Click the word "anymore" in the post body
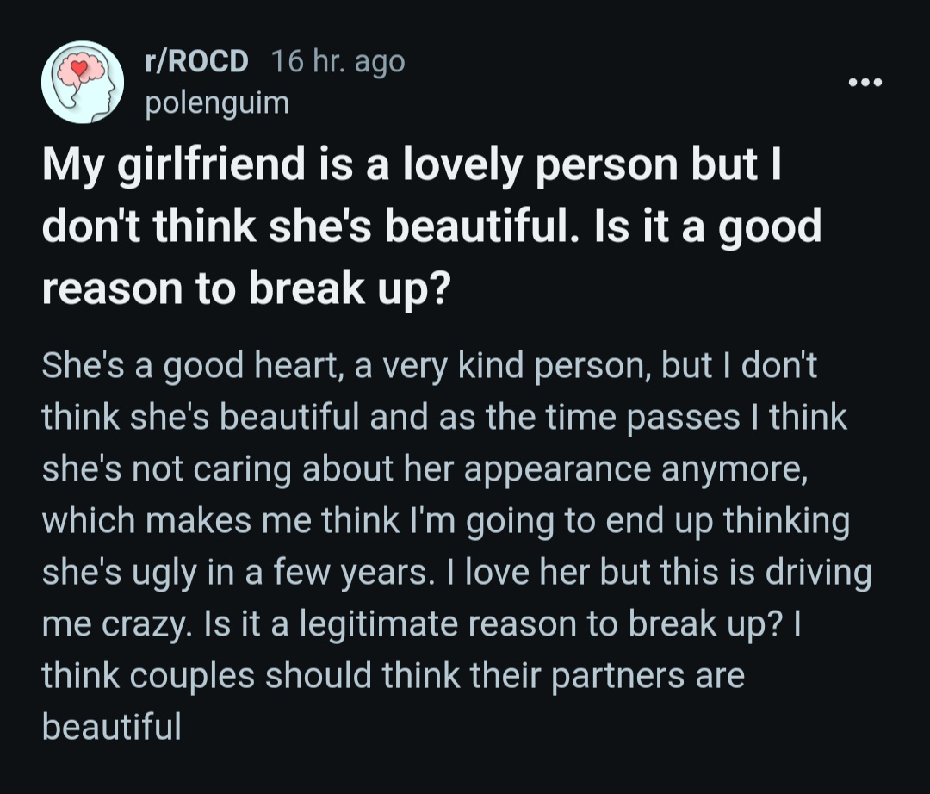930x794 pixels. (735, 470)
